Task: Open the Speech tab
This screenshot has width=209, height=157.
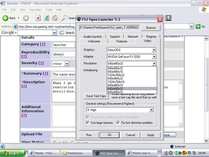Action: tap(115, 37)
